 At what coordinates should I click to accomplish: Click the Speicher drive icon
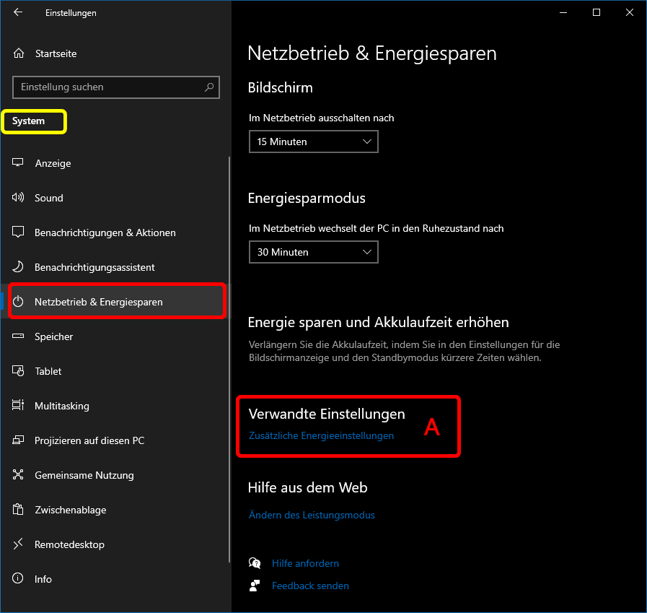(x=19, y=336)
